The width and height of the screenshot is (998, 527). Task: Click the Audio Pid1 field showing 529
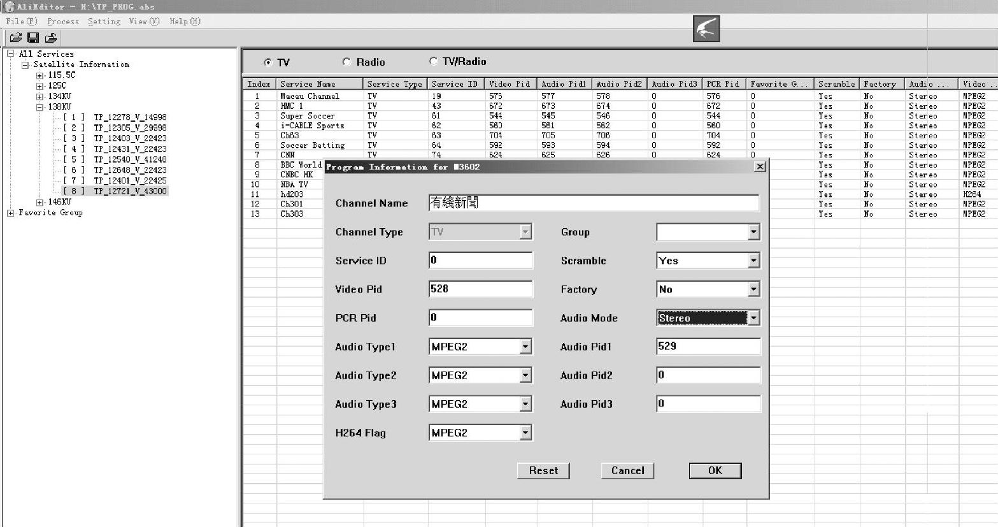[x=708, y=346]
